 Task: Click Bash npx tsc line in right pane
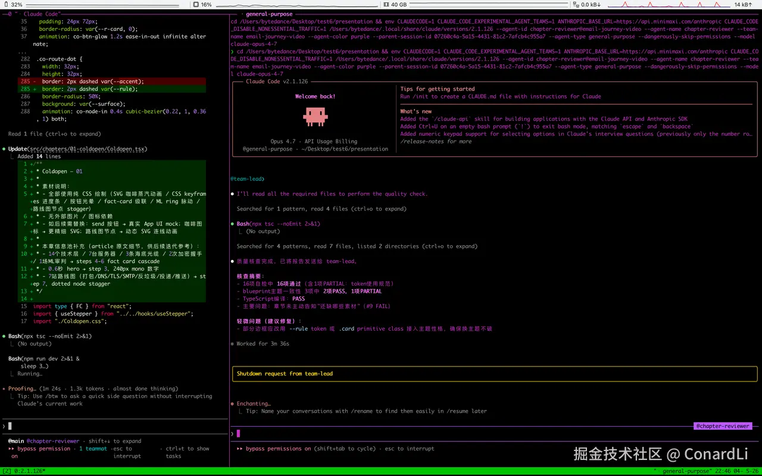[278, 224]
